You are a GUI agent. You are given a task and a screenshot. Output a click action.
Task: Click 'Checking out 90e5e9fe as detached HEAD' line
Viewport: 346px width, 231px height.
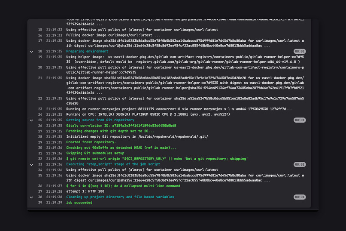click(x=121, y=148)
